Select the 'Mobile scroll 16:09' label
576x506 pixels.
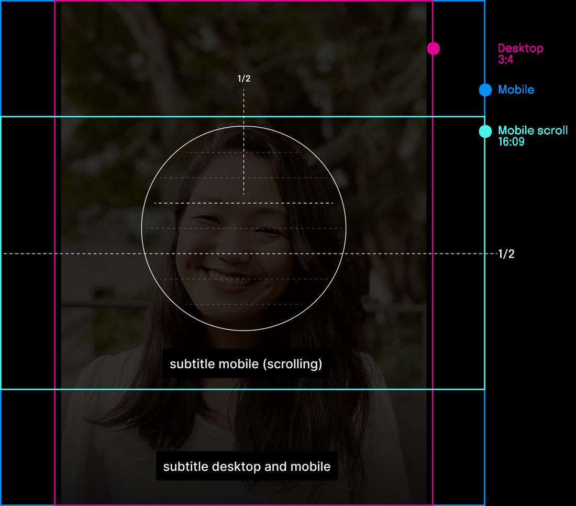coord(533,136)
